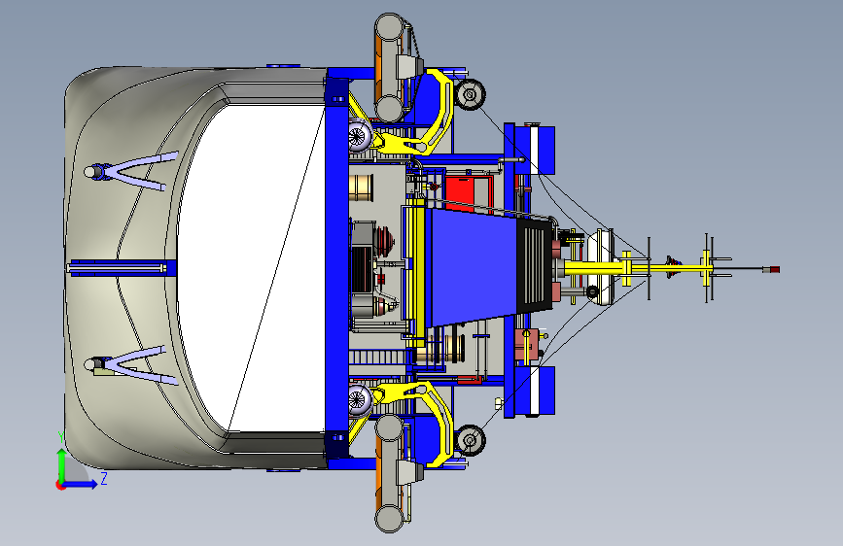Screen dimensions: 843x546
Task: Select the blue centre strut on the hood
Action: (122, 268)
